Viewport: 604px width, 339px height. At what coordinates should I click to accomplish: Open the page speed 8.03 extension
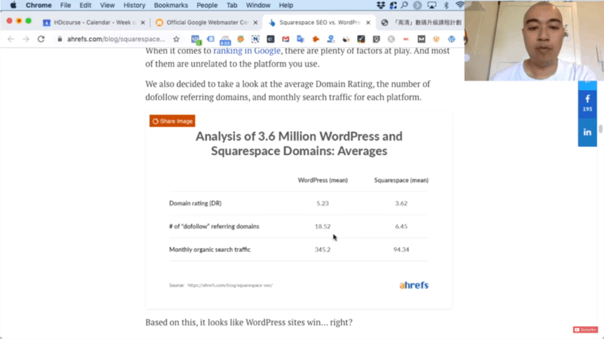tap(225, 39)
